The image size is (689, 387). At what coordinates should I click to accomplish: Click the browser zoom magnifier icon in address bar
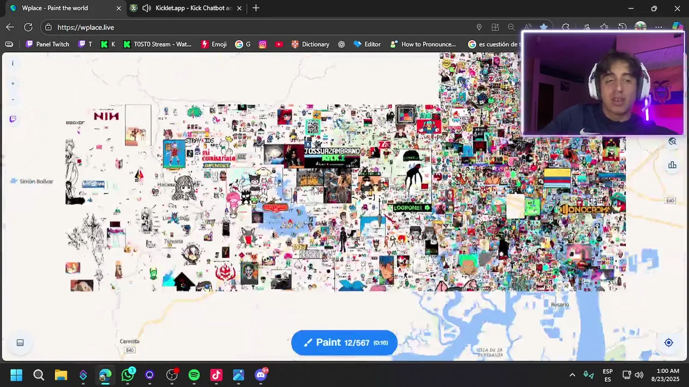(x=511, y=27)
